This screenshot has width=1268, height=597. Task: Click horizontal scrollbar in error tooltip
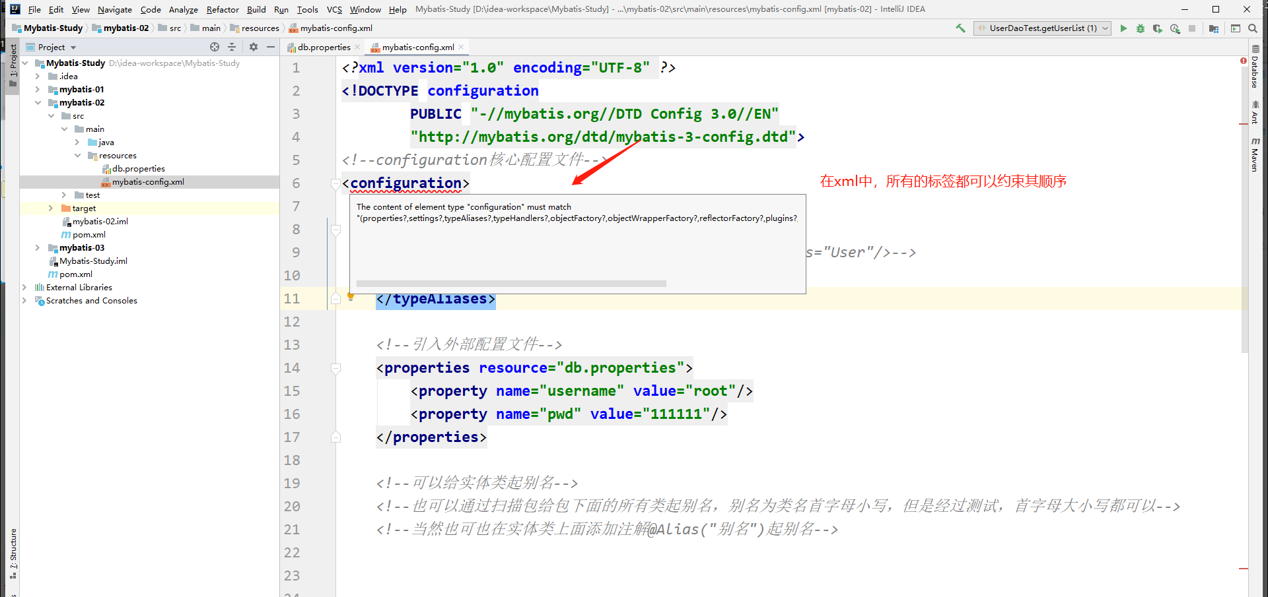click(x=511, y=284)
